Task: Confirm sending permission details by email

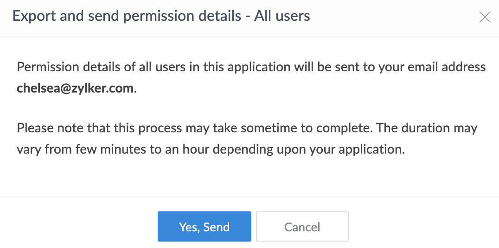Action: 204,227
